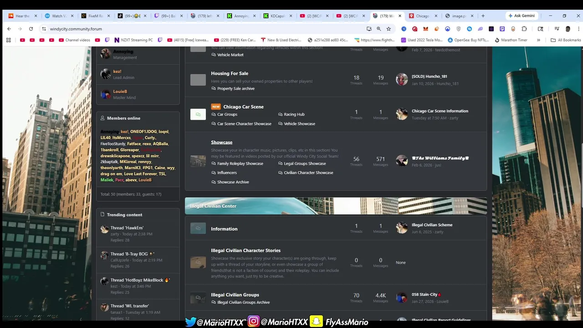Viewport: 583px width, 328px height.
Task: Open Civilian Character Showcase sub-forum
Action: (x=308, y=173)
